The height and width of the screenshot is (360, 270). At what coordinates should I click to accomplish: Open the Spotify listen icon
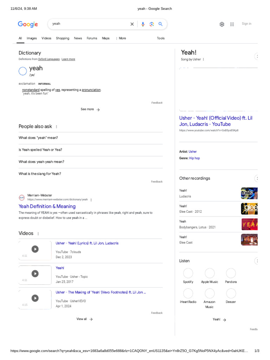point(188,274)
